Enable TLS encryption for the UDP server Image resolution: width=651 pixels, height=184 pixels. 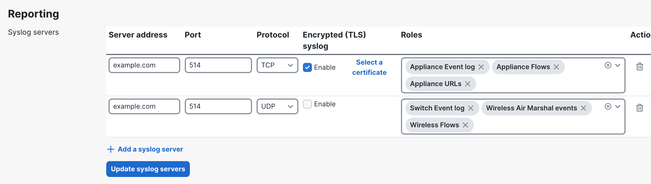coord(307,104)
